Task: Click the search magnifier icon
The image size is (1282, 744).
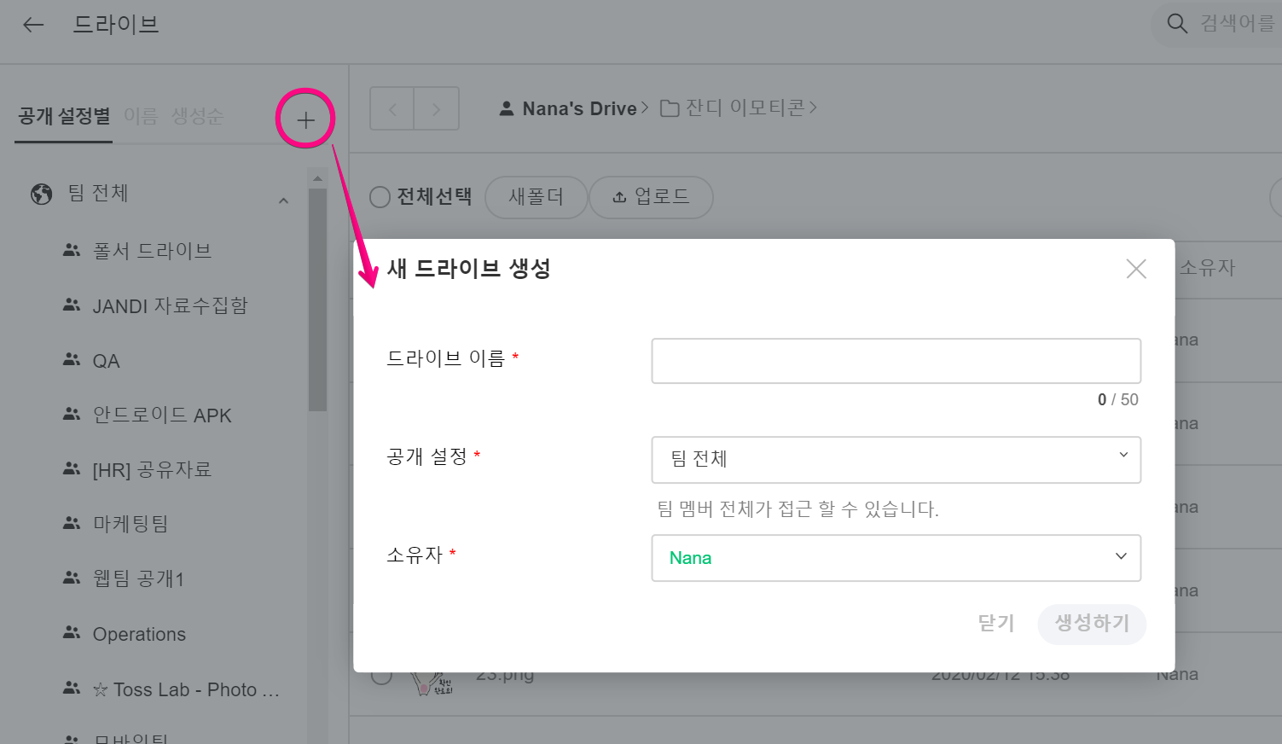Action: pyautogui.click(x=1177, y=24)
